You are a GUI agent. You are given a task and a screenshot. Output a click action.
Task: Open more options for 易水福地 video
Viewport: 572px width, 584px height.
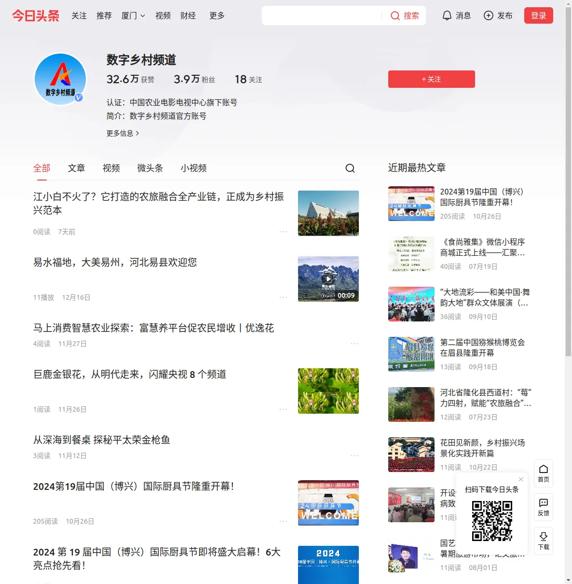283,297
